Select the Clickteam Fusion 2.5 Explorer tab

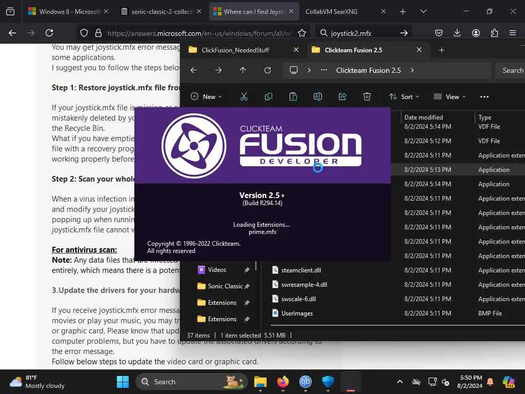[x=353, y=50]
